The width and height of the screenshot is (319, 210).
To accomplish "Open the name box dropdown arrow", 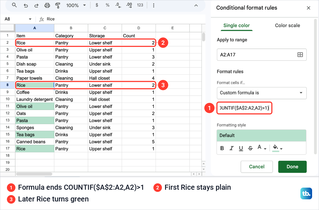I will pyautogui.click(x=30, y=19).
